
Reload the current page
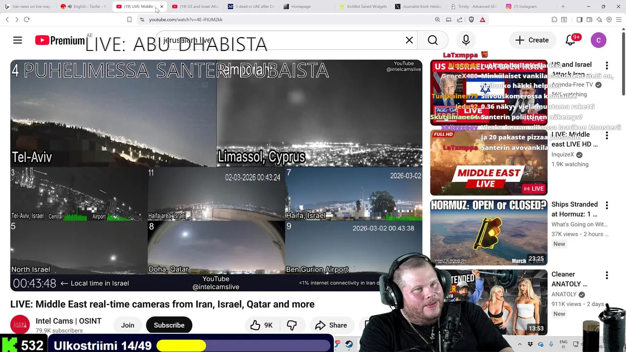(x=26, y=20)
